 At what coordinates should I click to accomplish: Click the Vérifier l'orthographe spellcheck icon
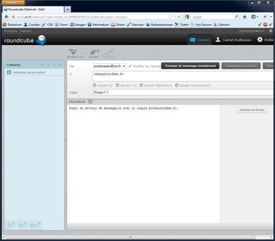(x=73, y=52)
